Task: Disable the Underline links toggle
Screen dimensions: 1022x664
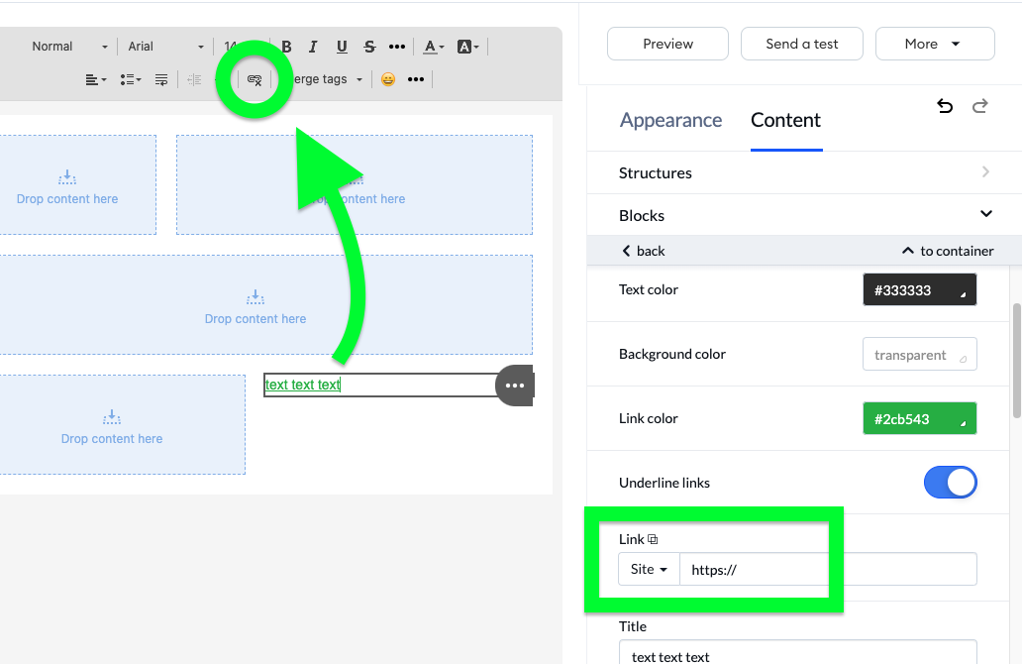Action: tap(950, 483)
